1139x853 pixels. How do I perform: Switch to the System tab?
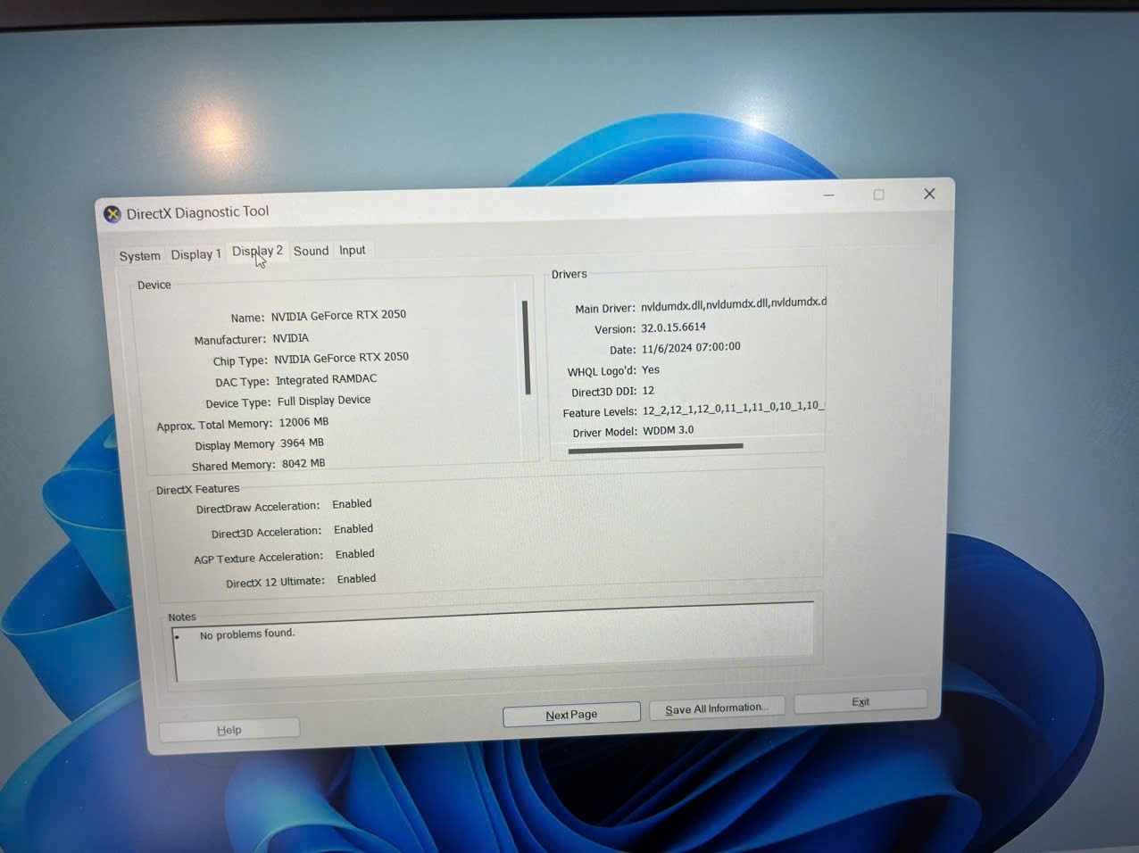pos(140,256)
